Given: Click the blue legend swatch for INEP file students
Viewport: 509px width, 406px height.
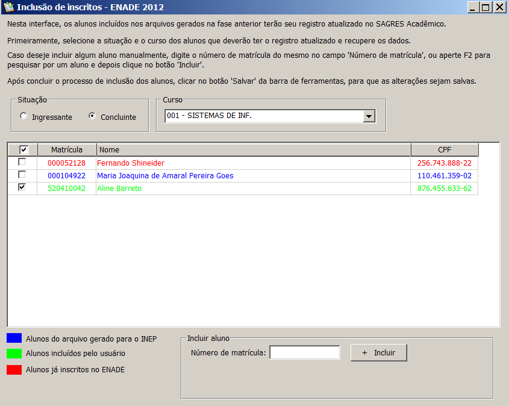Looking at the screenshot, I should coord(14,338).
